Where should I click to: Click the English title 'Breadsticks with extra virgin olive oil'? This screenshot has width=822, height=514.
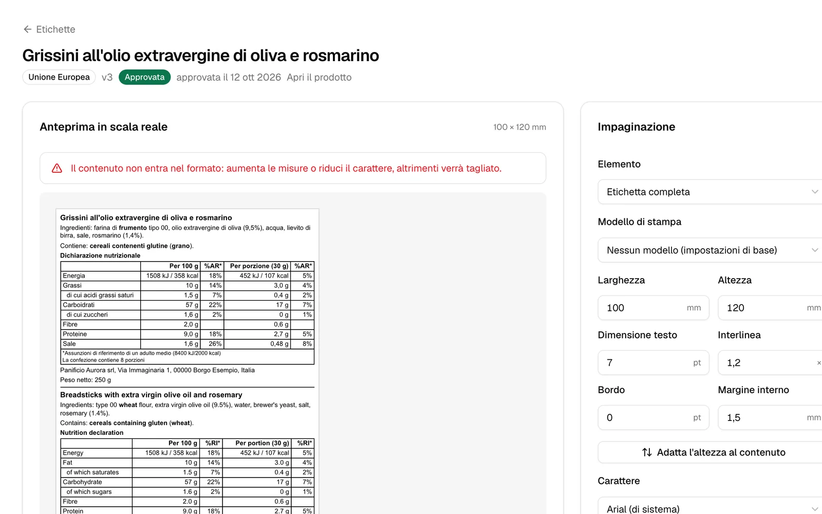[x=151, y=395]
